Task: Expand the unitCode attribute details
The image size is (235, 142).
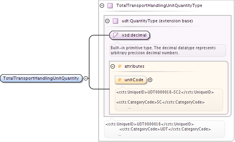Action: (150, 80)
